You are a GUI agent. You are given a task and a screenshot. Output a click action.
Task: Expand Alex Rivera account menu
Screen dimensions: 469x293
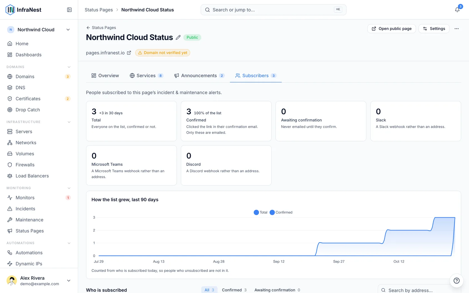tap(39, 281)
